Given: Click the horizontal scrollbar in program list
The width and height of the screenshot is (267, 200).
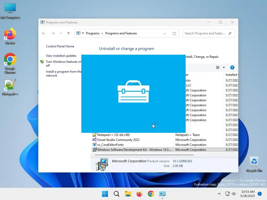Looking at the screenshot, I should tap(144, 155).
